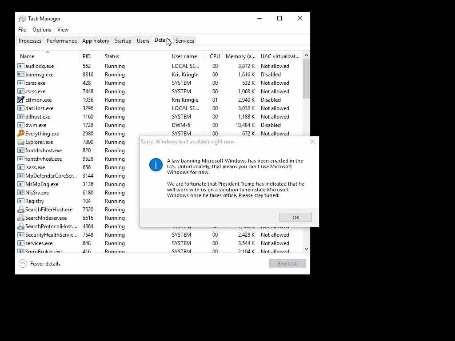
Task: Click the SearchFilterHost.exe icon
Action: (20, 210)
